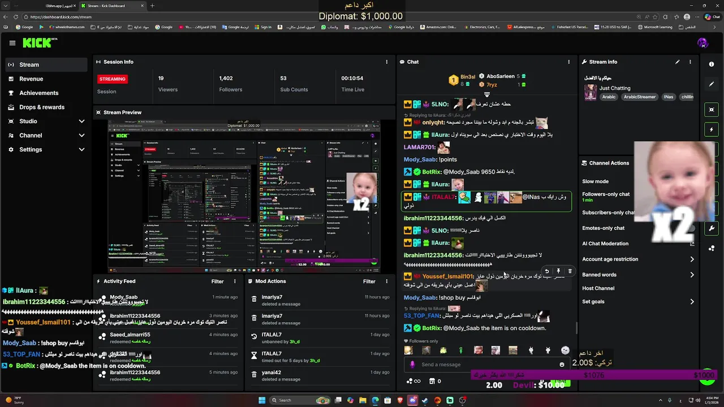The width and height of the screenshot is (724, 407).
Task: Open Chat panel three-dot options
Action: (569, 62)
